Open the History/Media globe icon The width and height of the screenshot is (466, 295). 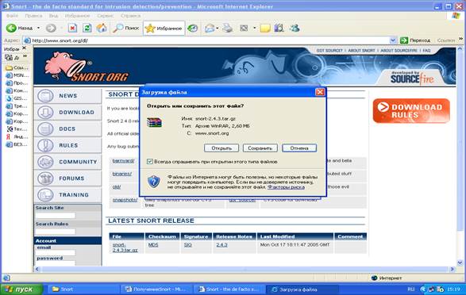[x=193, y=29]
